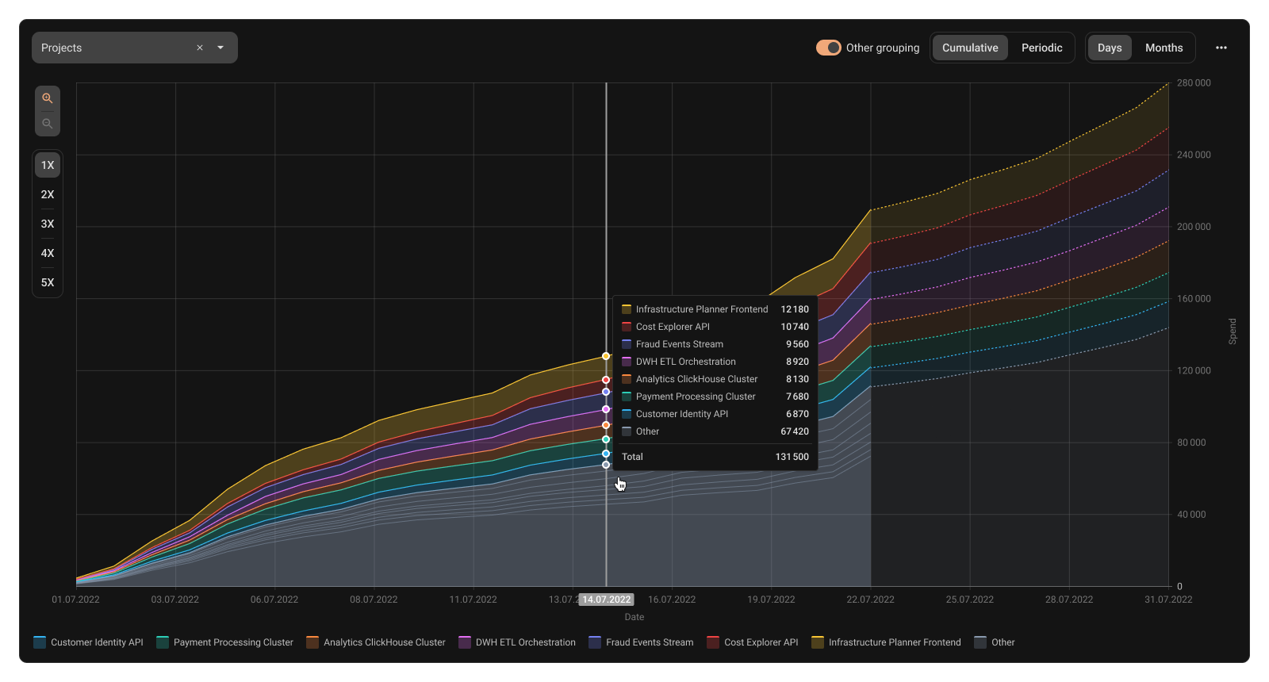This screenshot has width=1269, height=682.
Task: Click the 31.07.2022 axis date
Action: 1168,600
